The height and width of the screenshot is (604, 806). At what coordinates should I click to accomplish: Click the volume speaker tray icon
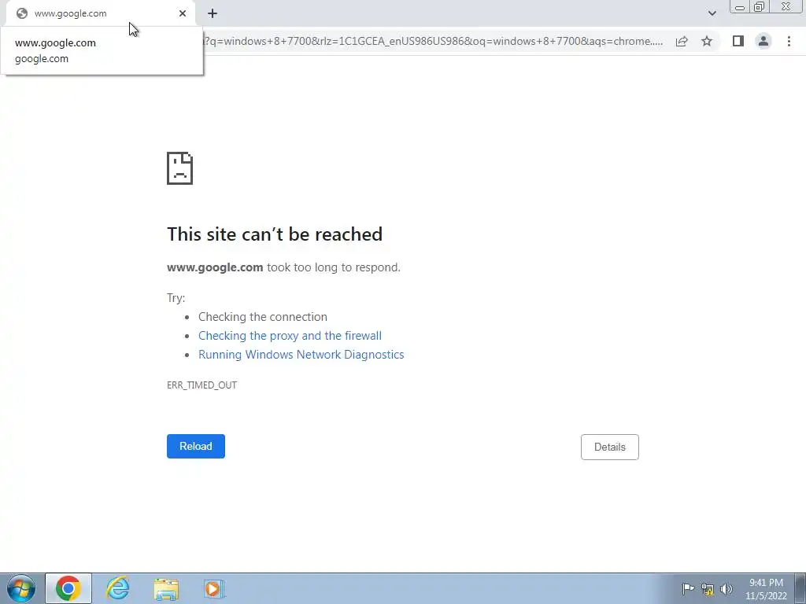coord(727,589)
